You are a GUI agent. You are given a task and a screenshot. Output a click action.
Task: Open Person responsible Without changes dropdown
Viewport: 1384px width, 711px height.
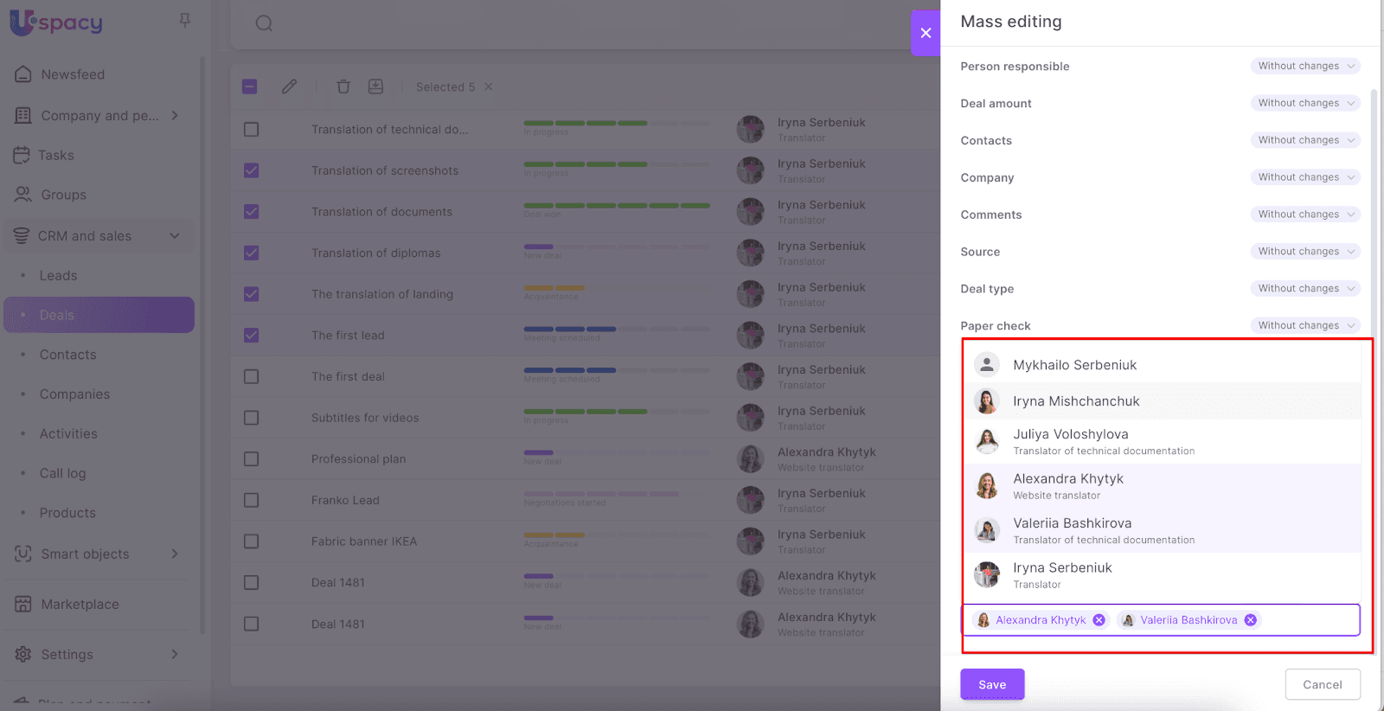pyautogui.click(x=1304, y=66)
